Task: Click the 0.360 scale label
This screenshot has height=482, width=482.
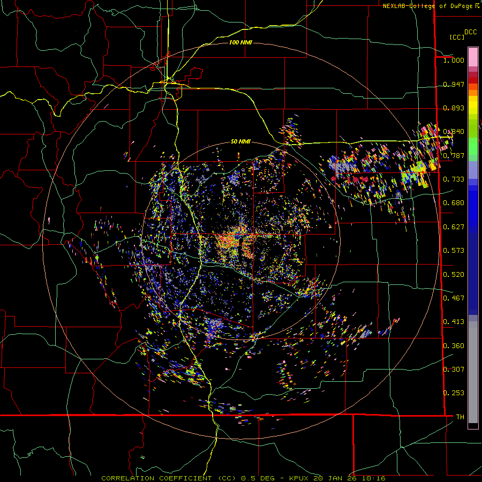Action: coord(454,346)
